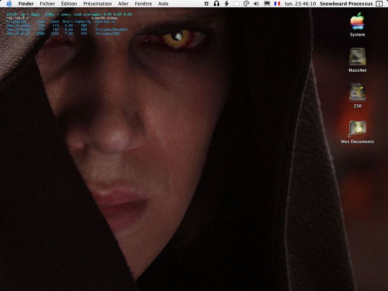This screenshot has height=291, width=388.
Task: Click the calendar icon in the menu bar
Action: 379,4
